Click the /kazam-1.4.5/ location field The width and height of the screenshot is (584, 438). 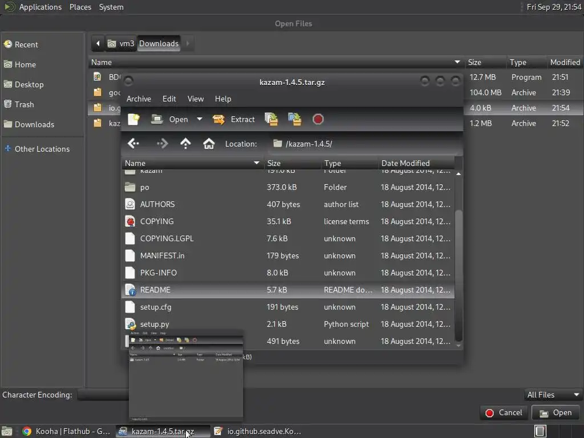tap(365, 144)
